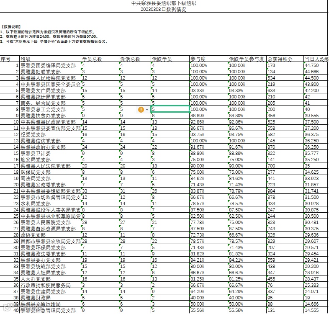Click the 学员总数 column header
Image resolution: width=329 pixels, height=314 pixels.
click(x=100, y=59)
